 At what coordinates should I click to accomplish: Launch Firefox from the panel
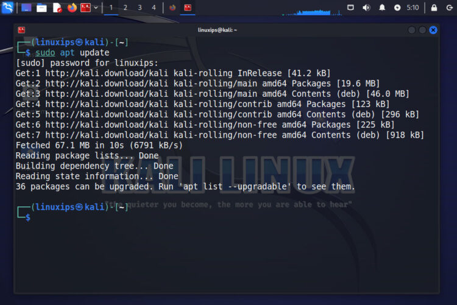(72, 7)
